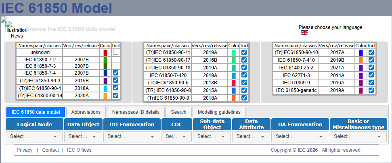Image resolution: width=392 pixels, height=163 pixels.
Task: Toggle the unknown namespace include checkbox
Action: 115,52
